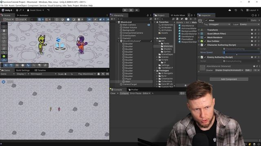This screenshot has width=261, height=146.
Task: Click the Step frame button
Action: [137, 10]
